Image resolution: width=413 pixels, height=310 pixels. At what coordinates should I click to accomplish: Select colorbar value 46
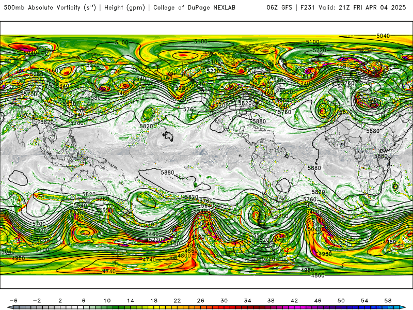318,301
